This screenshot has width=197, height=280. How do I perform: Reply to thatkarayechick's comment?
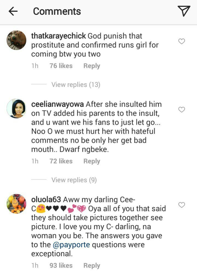pos(92,66)
